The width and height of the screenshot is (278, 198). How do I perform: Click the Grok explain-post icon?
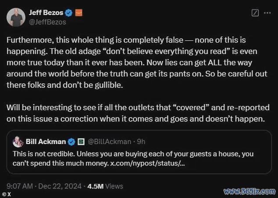click(x=255, y=13)
